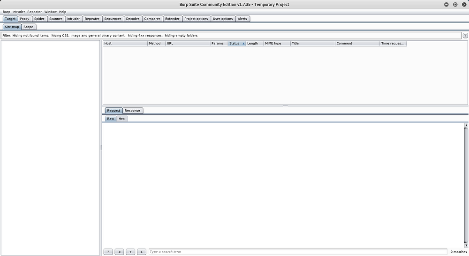Open the Window menu
Image resolution: width=469 pixels, height=256 pixels.
50,12
